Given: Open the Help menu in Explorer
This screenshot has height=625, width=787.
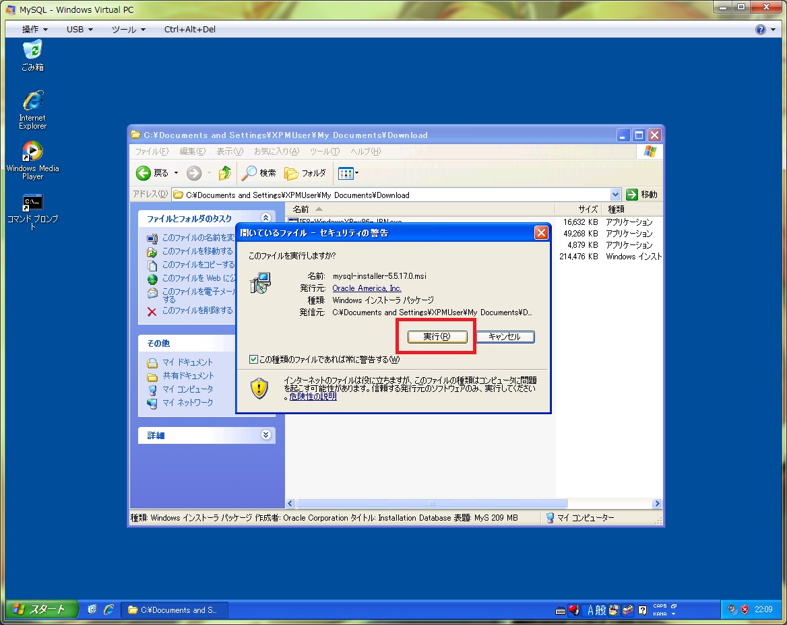Looking at the screenshot, I should click(x=365, y=152).
